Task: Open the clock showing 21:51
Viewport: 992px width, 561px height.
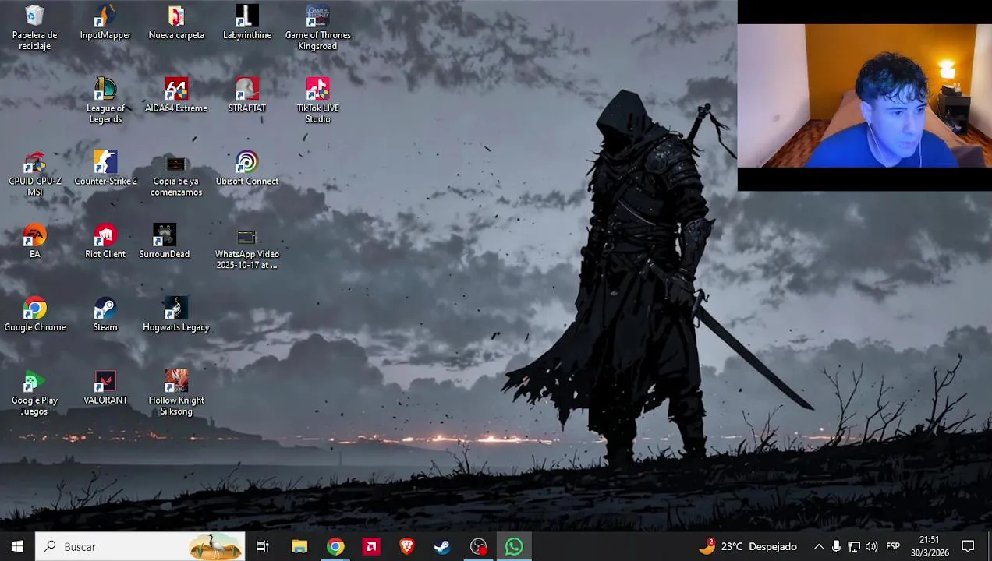Action: 930,546
